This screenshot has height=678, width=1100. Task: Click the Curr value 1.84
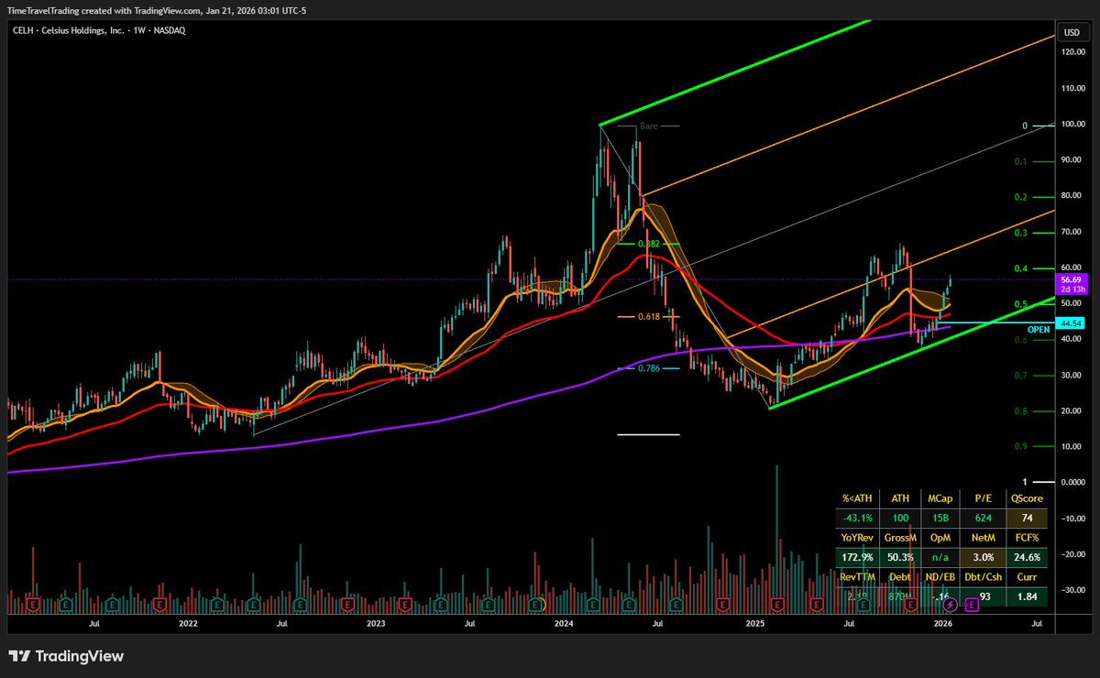[1028, 596]
